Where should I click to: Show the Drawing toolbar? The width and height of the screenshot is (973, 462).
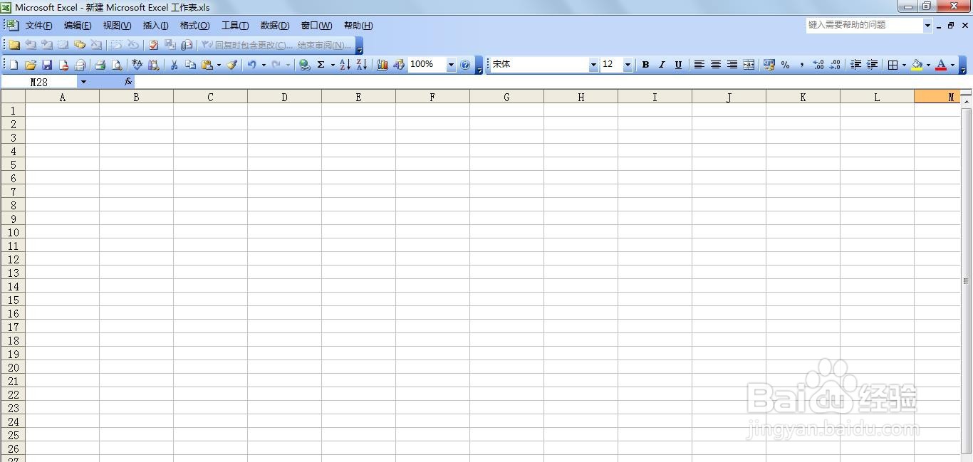(x=399, y=65)
